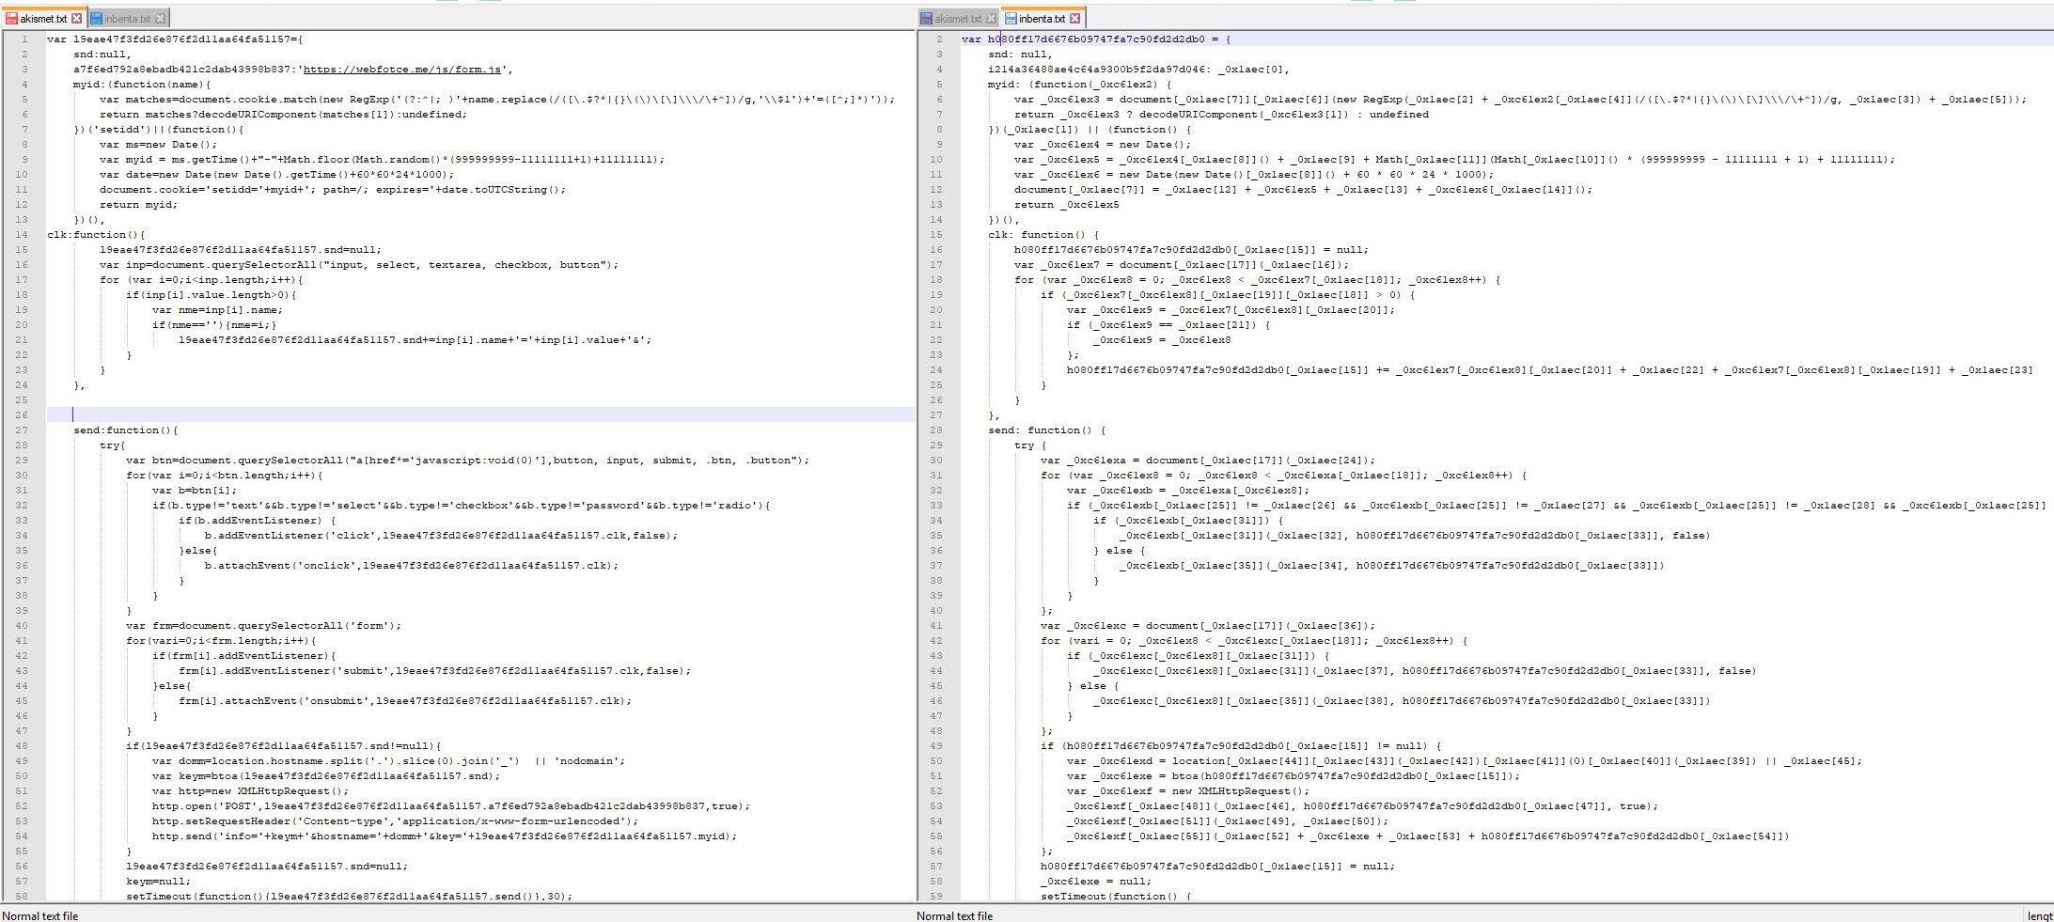Click 'var _0xc61ex4 = new Date();' in right pane
Screen dimensions: 2054x922
click(x=1103, y=145)
